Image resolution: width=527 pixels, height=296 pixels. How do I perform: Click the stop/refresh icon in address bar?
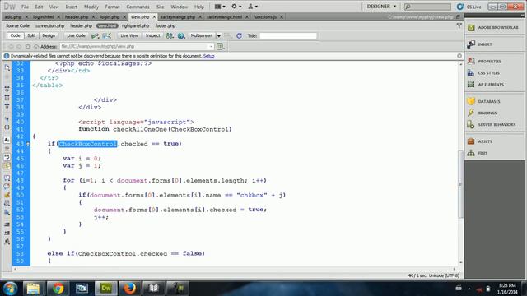27,47
